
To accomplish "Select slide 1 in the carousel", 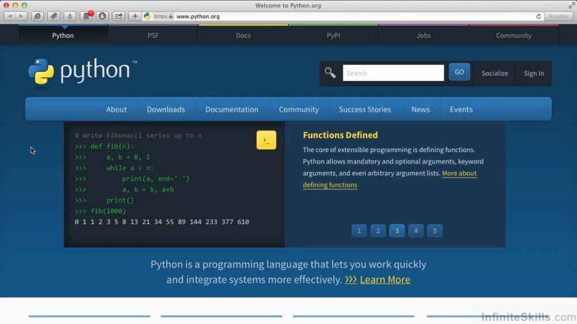I will coord(359,231).
